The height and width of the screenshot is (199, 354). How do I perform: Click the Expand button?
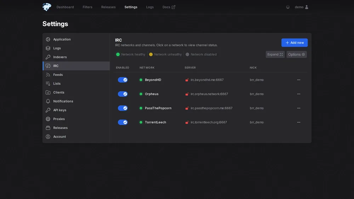[x=275, y=54]
